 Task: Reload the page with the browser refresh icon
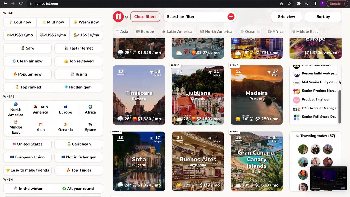(21, 4)
